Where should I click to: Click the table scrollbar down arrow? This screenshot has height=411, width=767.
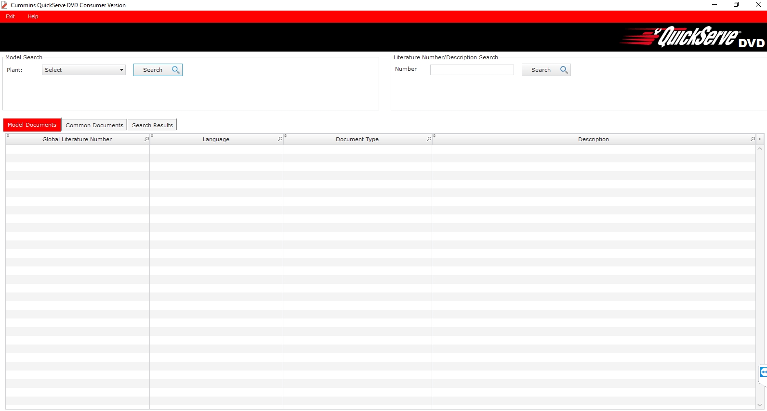click(x=760, y=405)
